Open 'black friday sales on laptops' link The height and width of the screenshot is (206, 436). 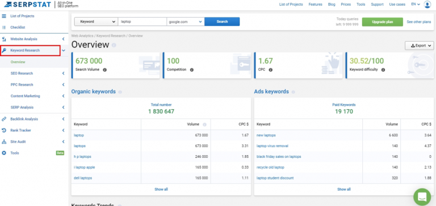pyautogui.click(x=279, y=157)
